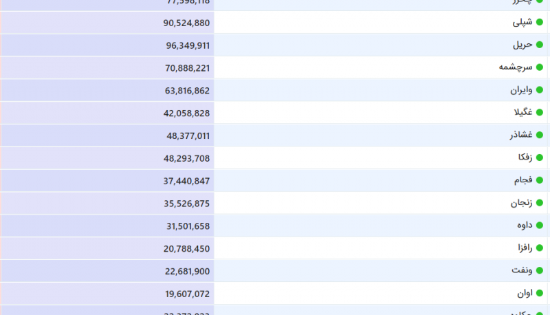Click the green indicator beside زفکا

point(540,157)
